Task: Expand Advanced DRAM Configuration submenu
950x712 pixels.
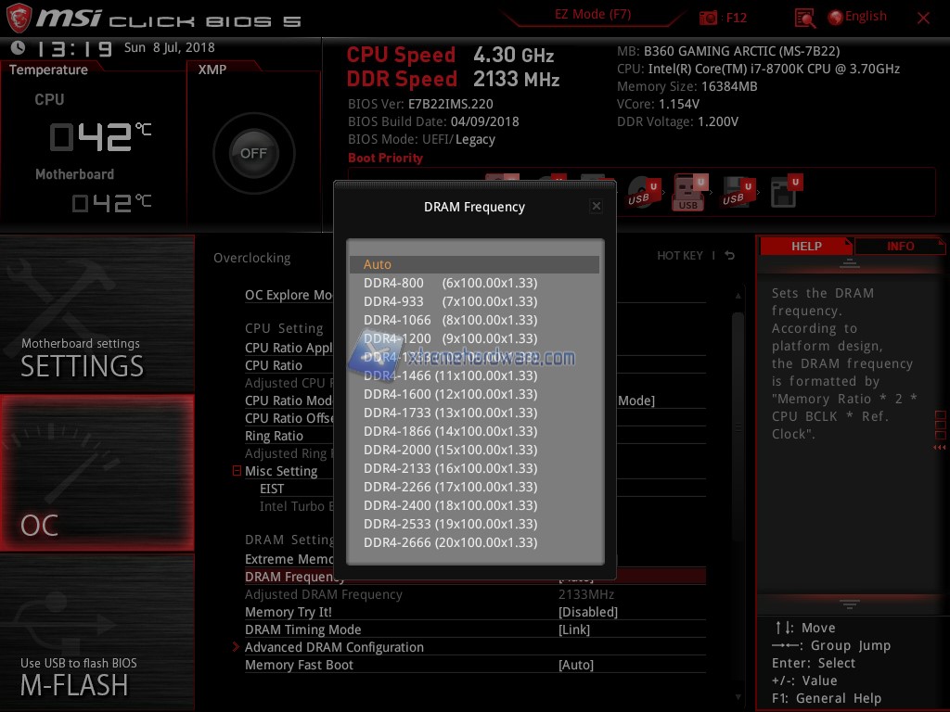Action: pos(334,647)
